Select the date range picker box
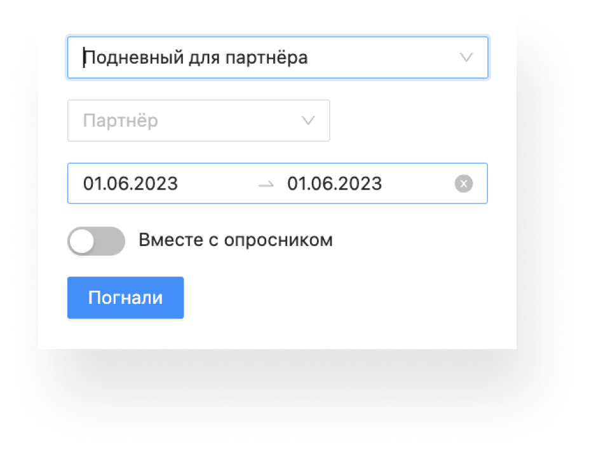 click(x=278, y=183)
